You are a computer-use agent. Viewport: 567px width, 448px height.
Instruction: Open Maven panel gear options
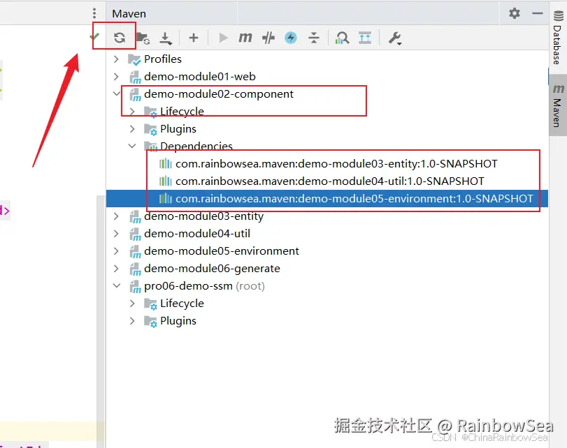pyautogui.click(x=514, y=13)
